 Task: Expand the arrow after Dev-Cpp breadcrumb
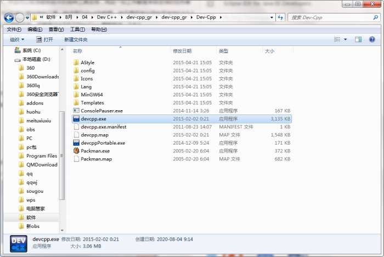(221, 18)
